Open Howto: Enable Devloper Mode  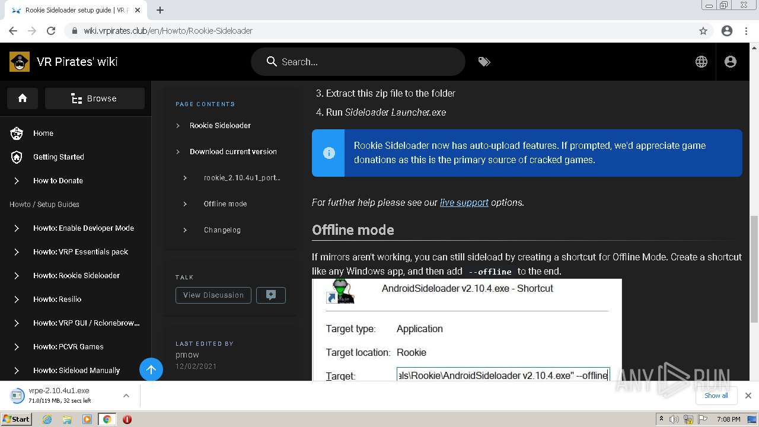(x=84, y=228)
